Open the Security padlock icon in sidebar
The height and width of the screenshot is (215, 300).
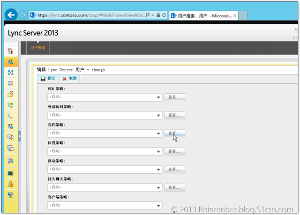click(10, 184)
